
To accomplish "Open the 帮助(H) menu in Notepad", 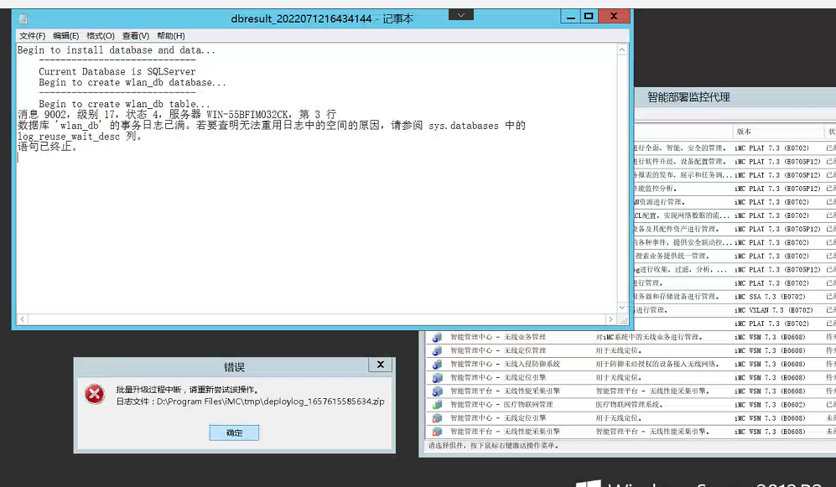I will point(170,36).
